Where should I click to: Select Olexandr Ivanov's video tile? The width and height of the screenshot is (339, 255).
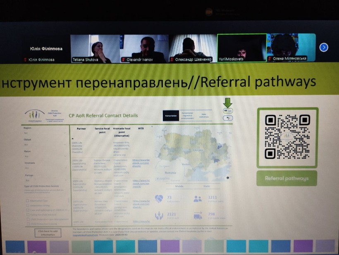pyautogui.click(x=144, y=49)
